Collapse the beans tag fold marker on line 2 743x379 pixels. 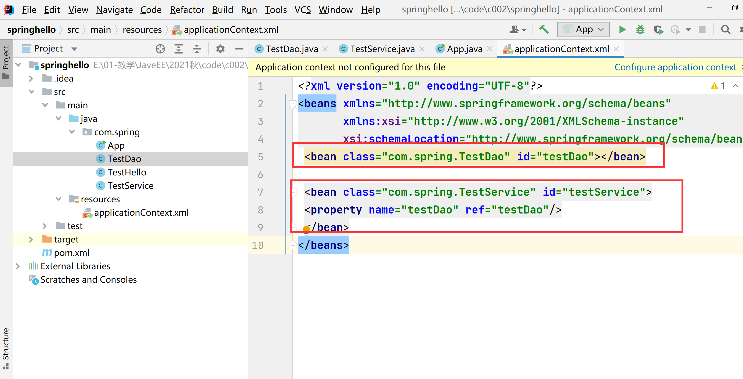pyautogui.click(x=292, y=104)
